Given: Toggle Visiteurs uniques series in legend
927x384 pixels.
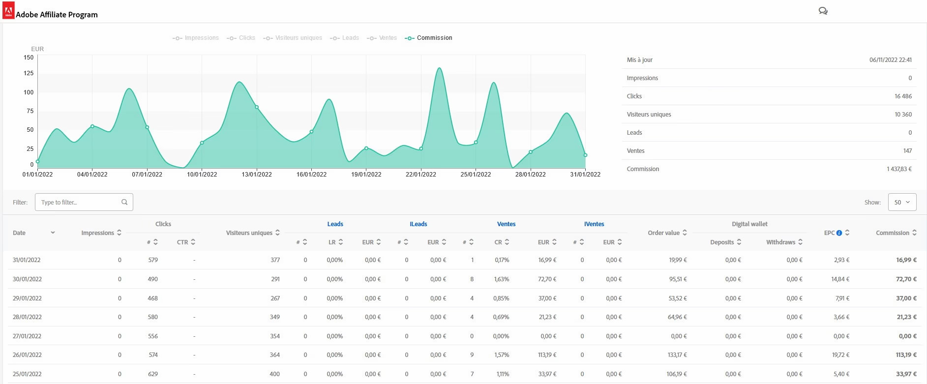Looking at the screenshot, I should [x=293, y=38].
